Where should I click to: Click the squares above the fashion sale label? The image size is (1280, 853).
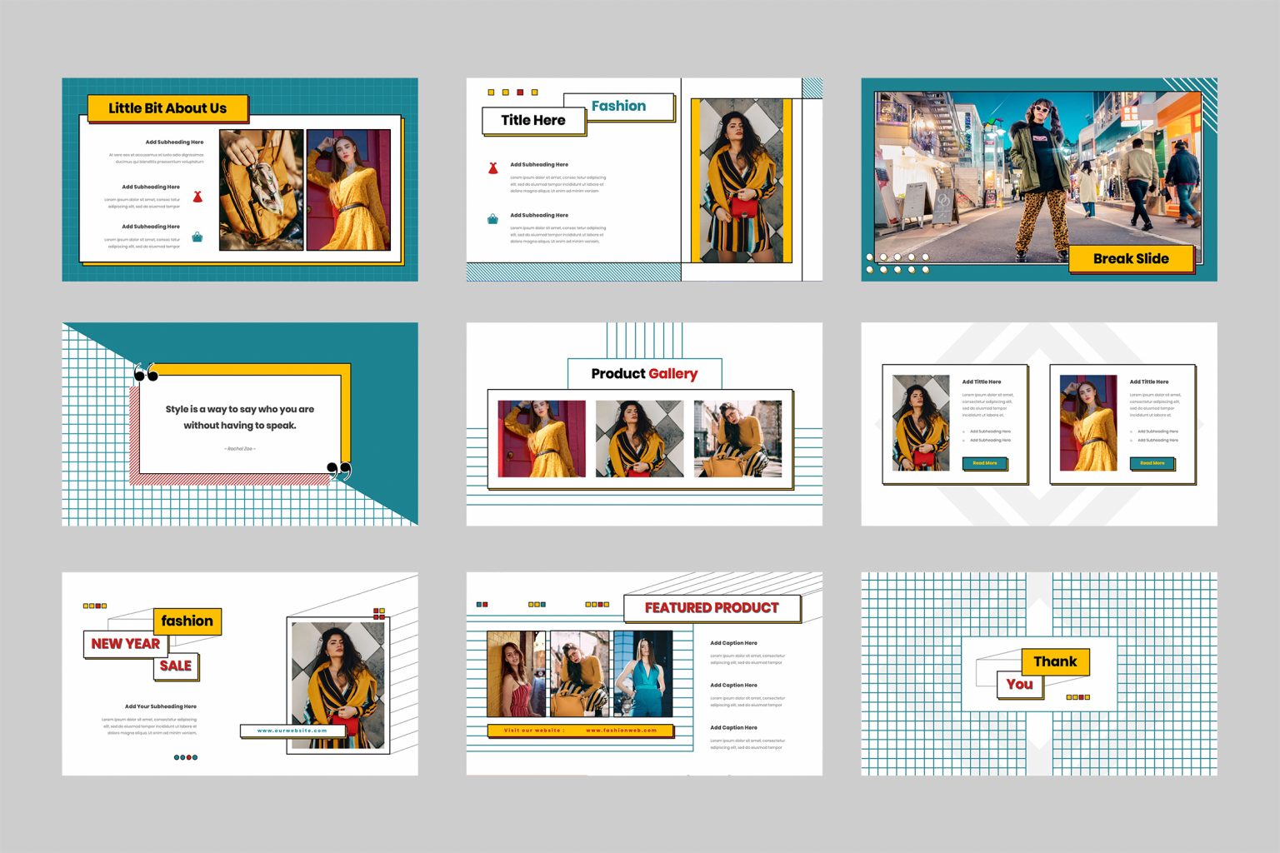94,604
